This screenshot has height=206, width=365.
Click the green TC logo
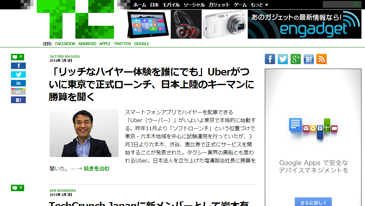(x=75, y=19)
